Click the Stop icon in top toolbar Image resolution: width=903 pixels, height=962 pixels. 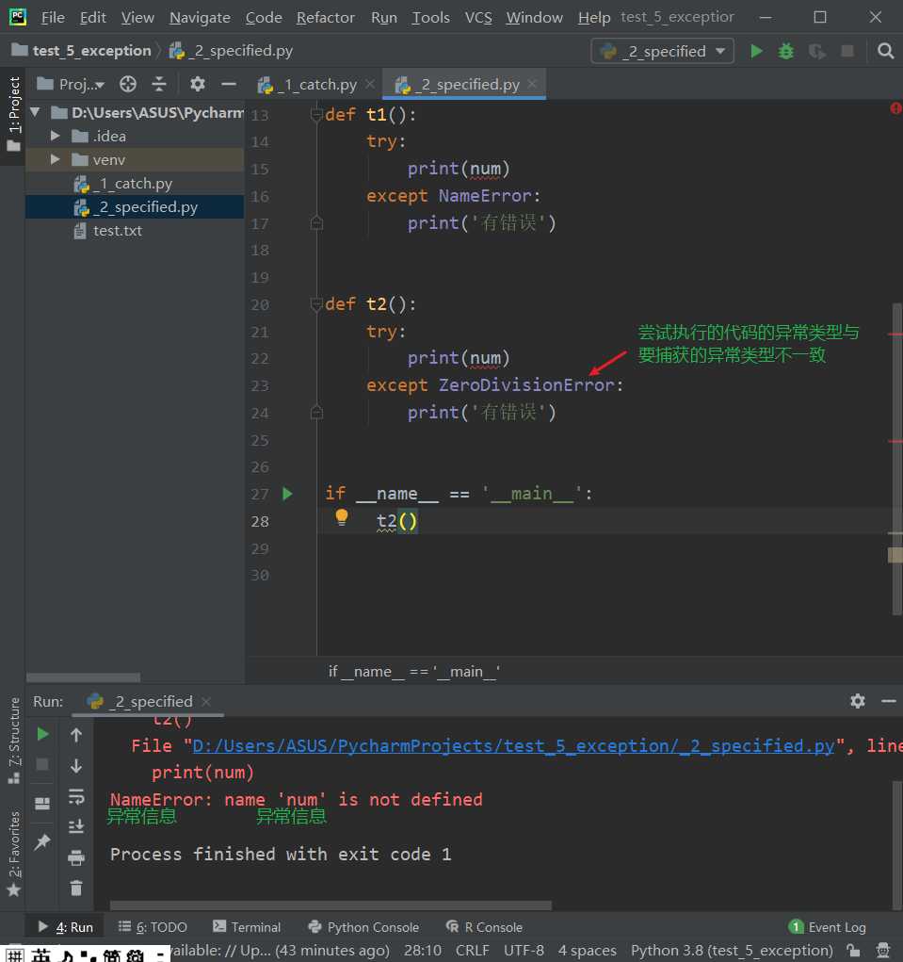[847, 51]
